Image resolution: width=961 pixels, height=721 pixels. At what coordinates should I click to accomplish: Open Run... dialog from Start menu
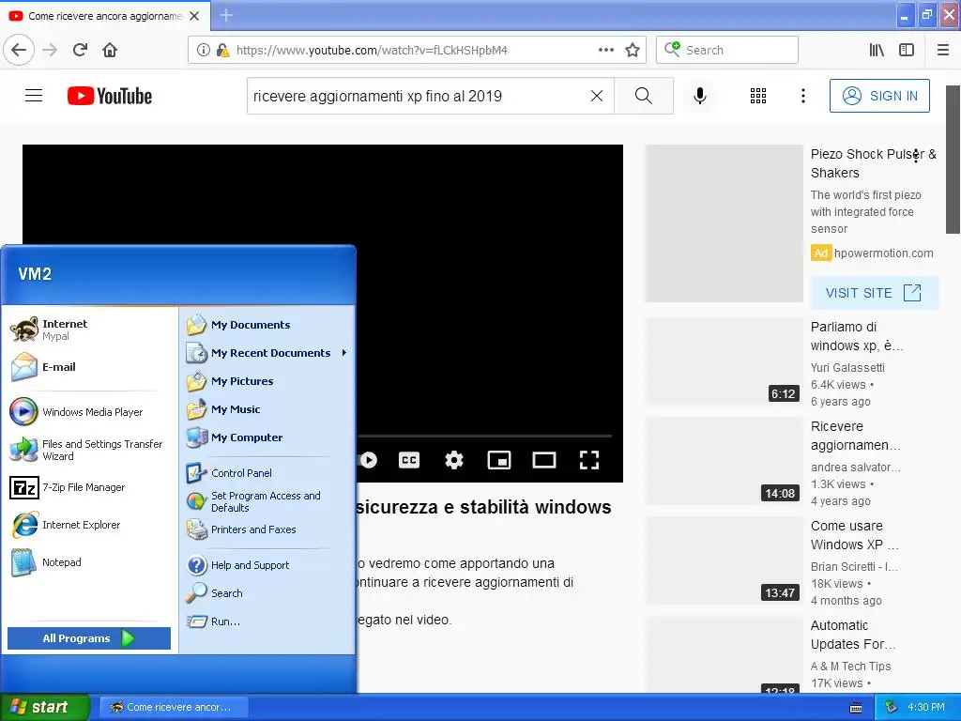267,621
